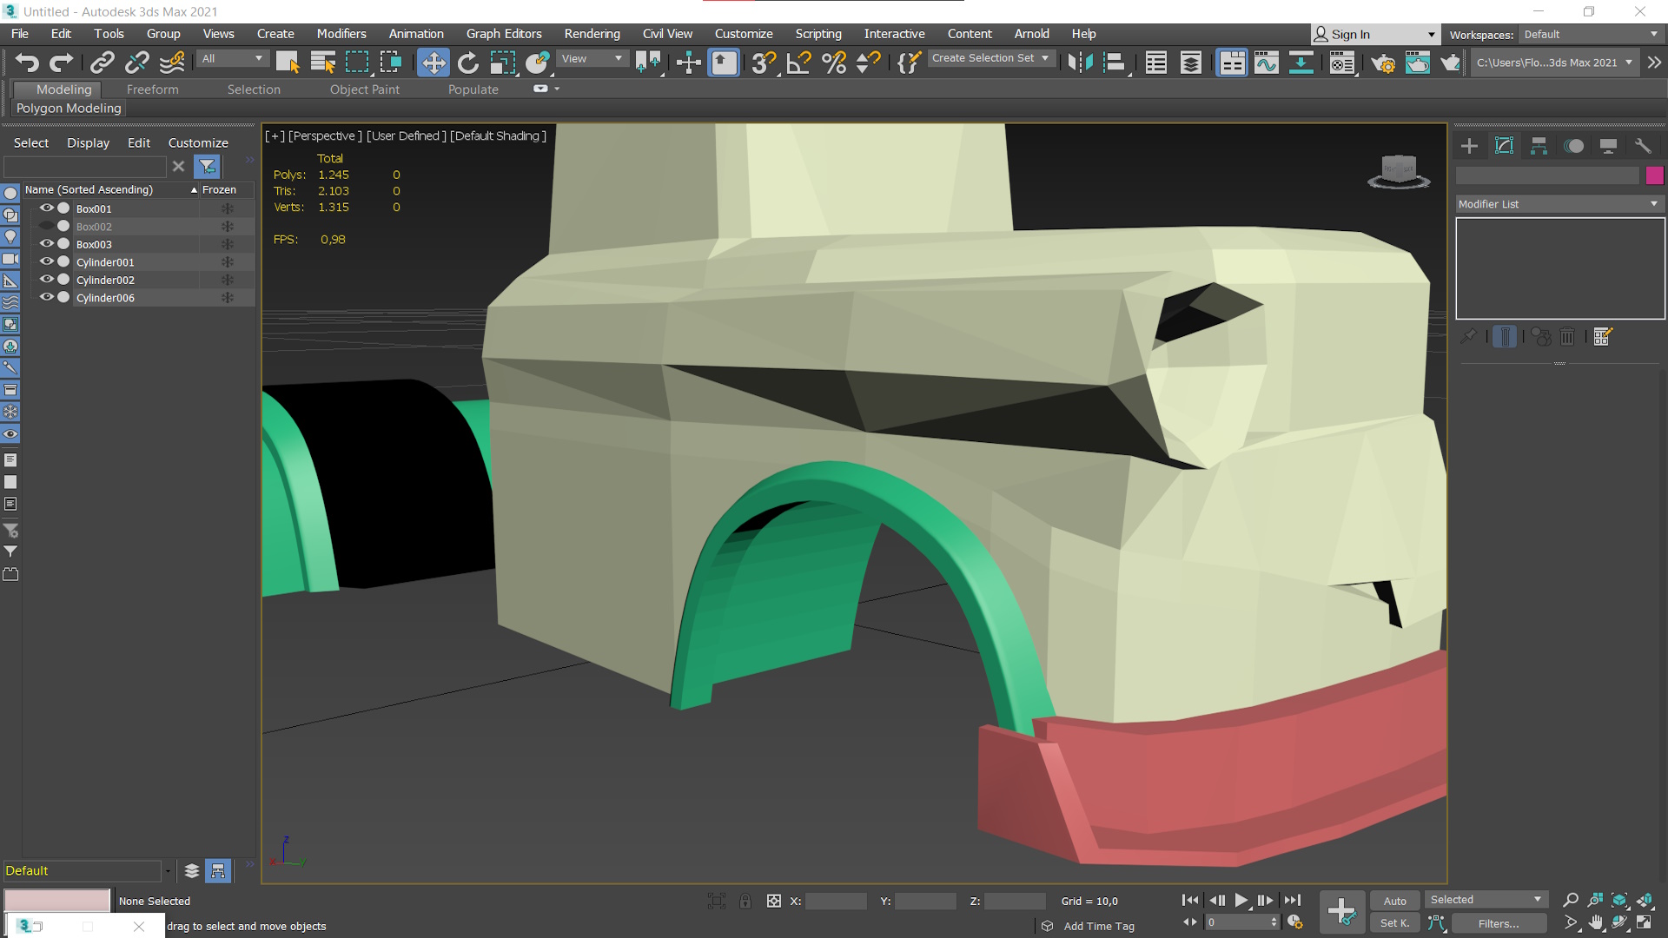
Task: Click the Select and Rotate tool
Action: tap(467, 63)
